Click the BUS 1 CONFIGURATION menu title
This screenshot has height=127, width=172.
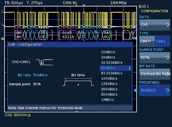[153, 9]
